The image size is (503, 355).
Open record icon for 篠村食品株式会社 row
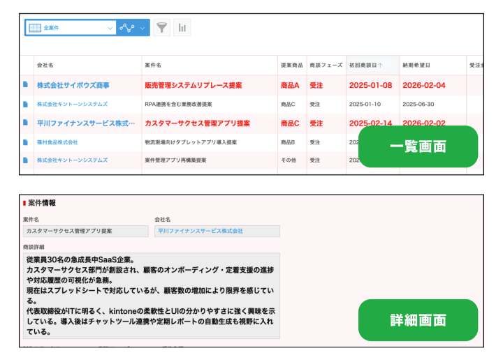[26, 142]
